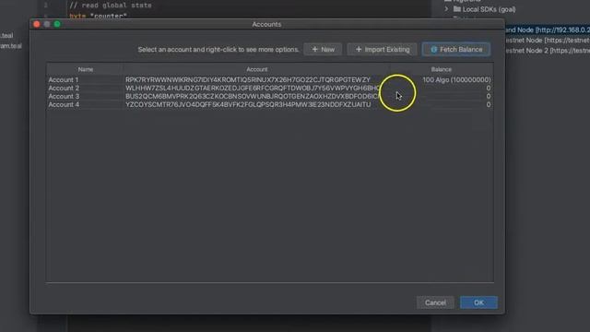The height and width of the screenshot is (332, 590).
Task: Click the green zoom window button
Action: tap(57, 24)
